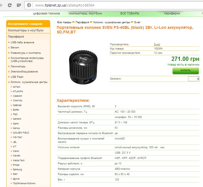Open периферия top menu item
The width and height of the screenshot is (203, 187).
pos(172,13)
